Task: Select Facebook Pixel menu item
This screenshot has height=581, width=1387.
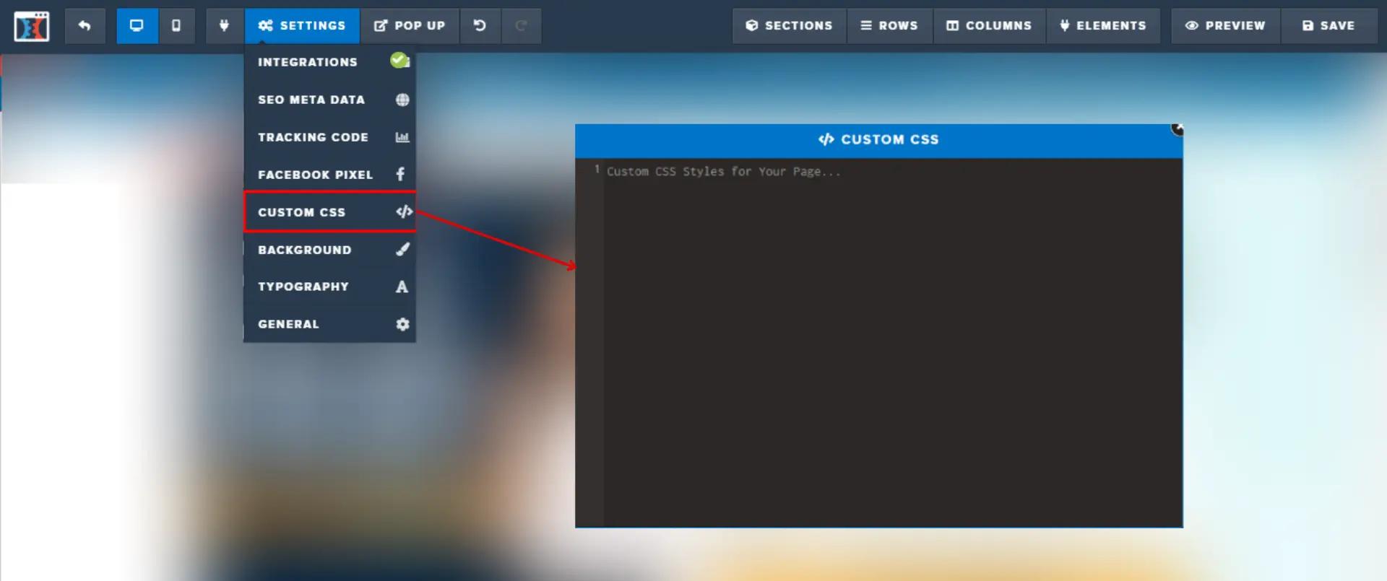Action: tap(329, 175)
